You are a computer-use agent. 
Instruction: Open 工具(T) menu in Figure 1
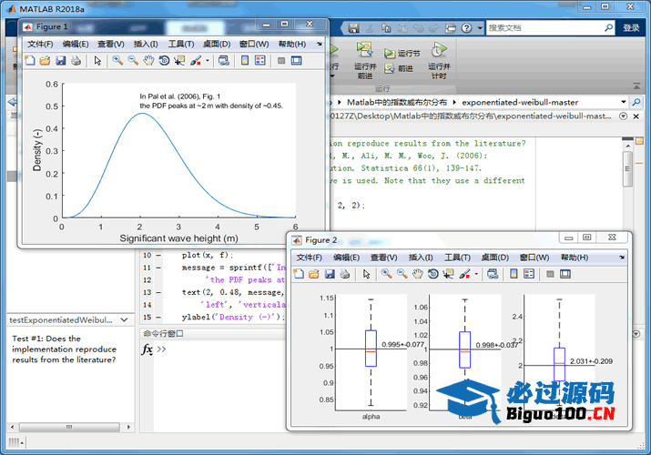click(181, 44)
